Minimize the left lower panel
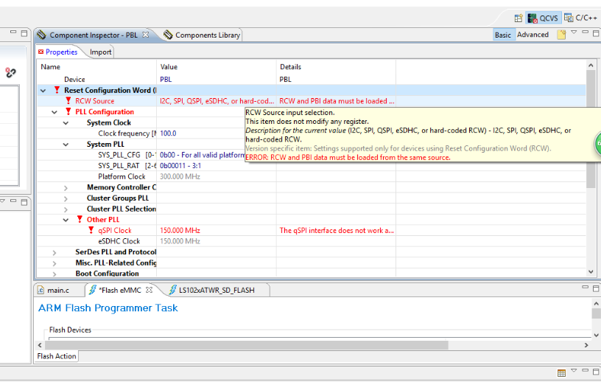 (13, 201)
